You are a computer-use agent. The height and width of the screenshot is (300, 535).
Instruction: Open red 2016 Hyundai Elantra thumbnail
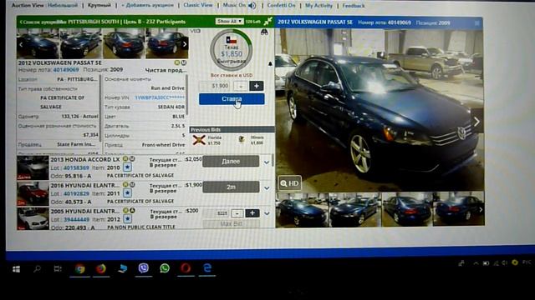point(33,193)
